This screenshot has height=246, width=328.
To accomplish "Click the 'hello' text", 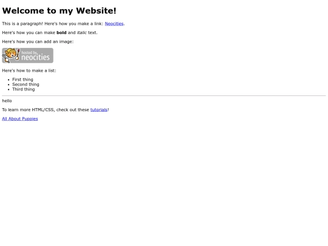I will coord(7,101).
